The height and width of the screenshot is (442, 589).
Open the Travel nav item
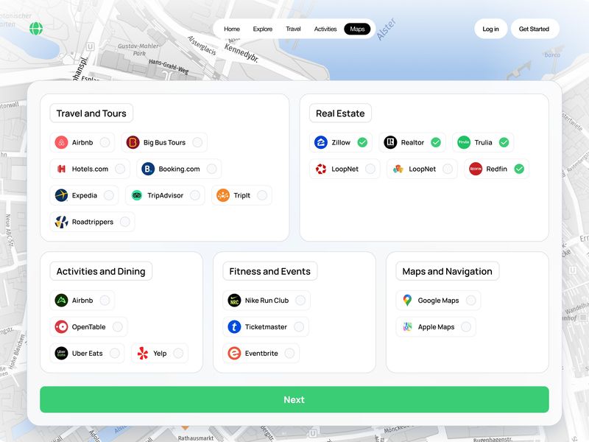[293, 29]
